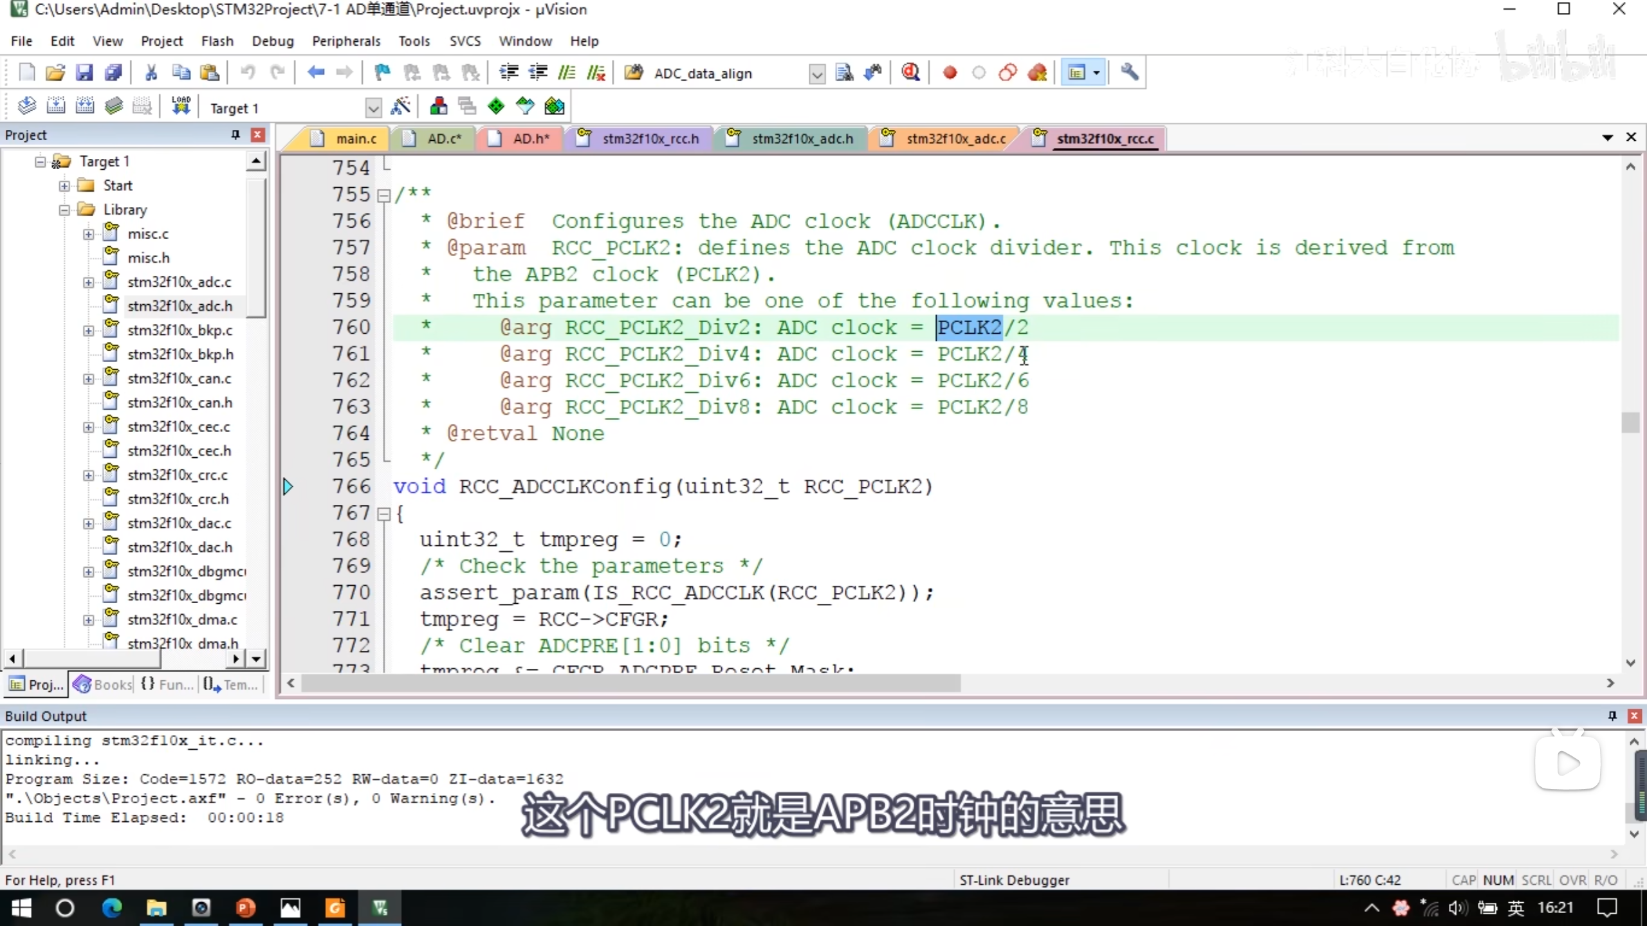
Task: Download to flash LOAD icon
Action: [181, 106]
